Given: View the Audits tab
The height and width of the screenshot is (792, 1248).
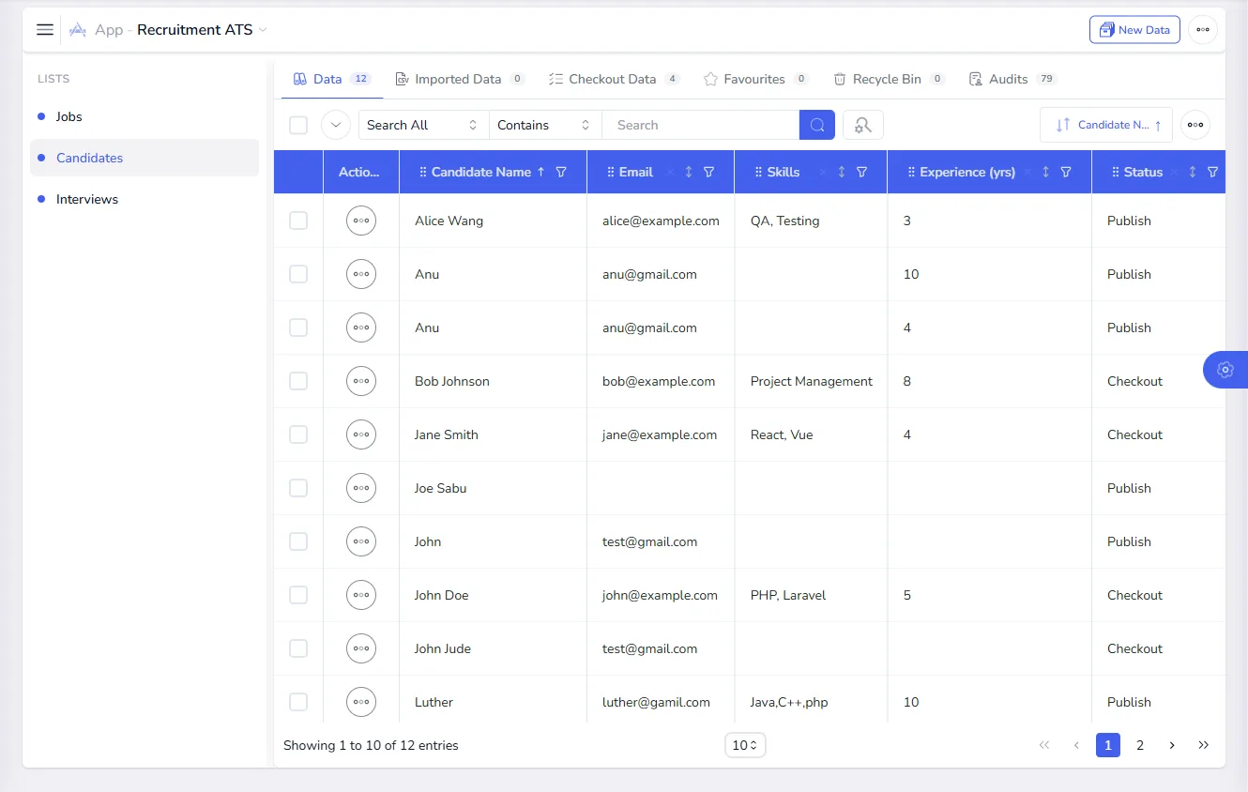Looking at the screenshot, I should 1013,79.
